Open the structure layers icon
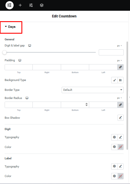 (42, 5)
